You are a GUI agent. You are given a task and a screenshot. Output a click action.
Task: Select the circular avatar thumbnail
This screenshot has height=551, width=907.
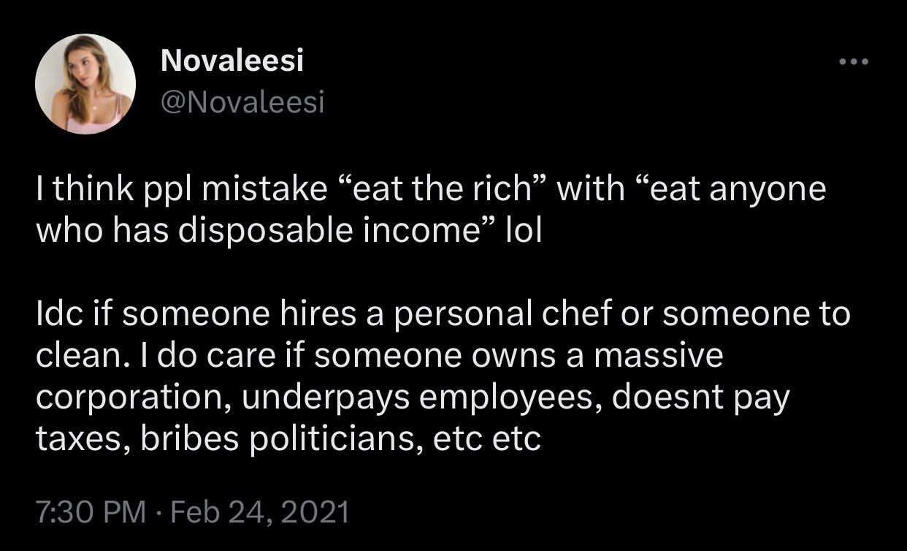pos(85,83)
